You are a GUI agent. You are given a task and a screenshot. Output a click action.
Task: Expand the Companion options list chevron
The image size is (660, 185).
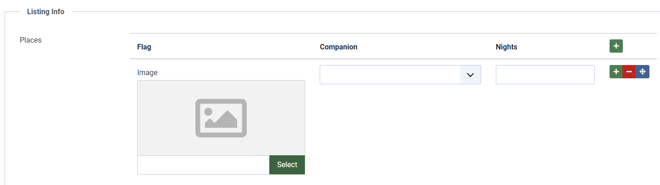tap(470, 75)
